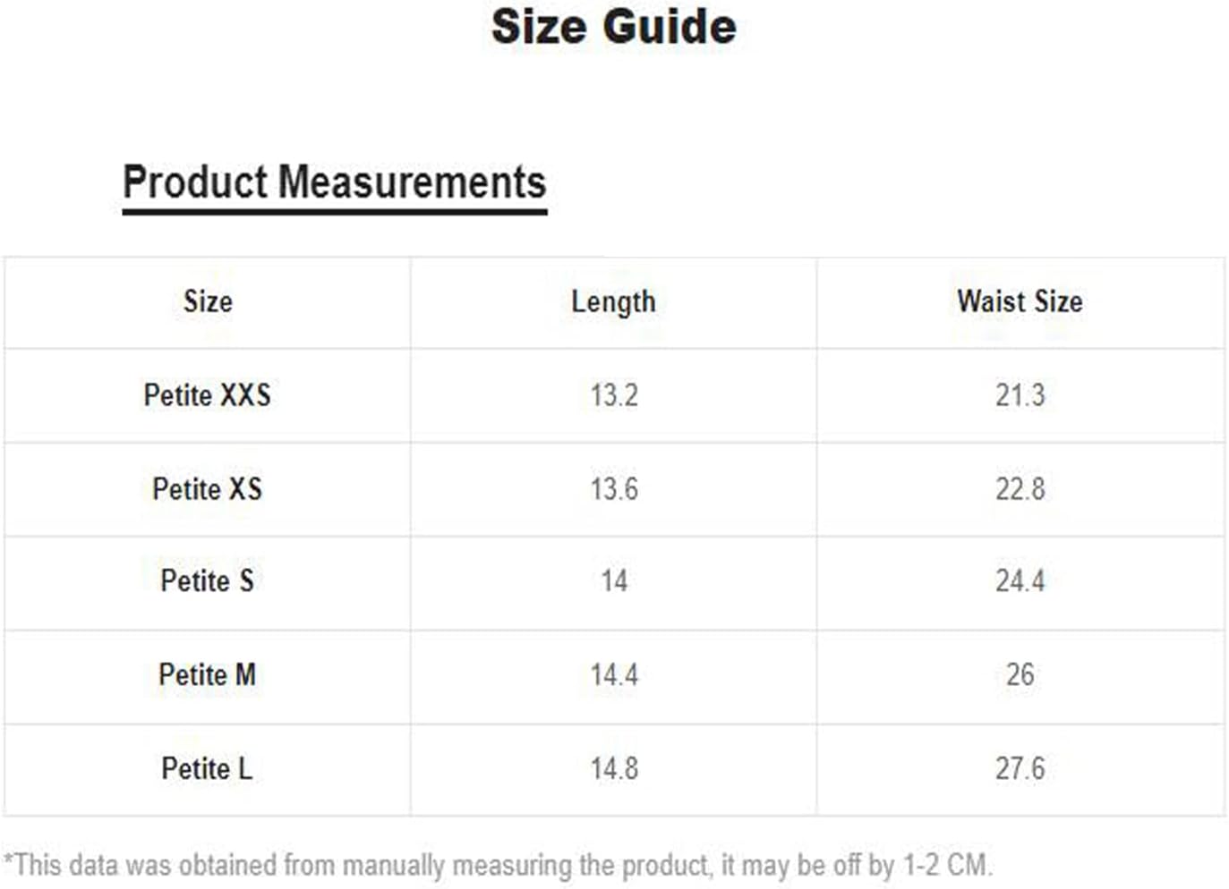Image resolution: width=1229 pixels, height=889 pixels.
Task: Select the Petite L row label
Action: [208, 768]
